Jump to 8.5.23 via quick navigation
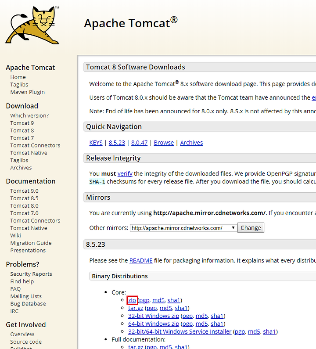 (x=117, y=143)
